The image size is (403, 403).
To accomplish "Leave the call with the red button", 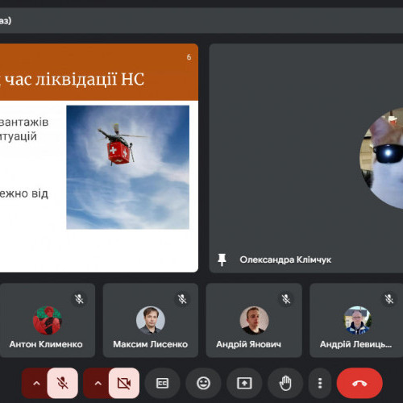I will 359,383.
